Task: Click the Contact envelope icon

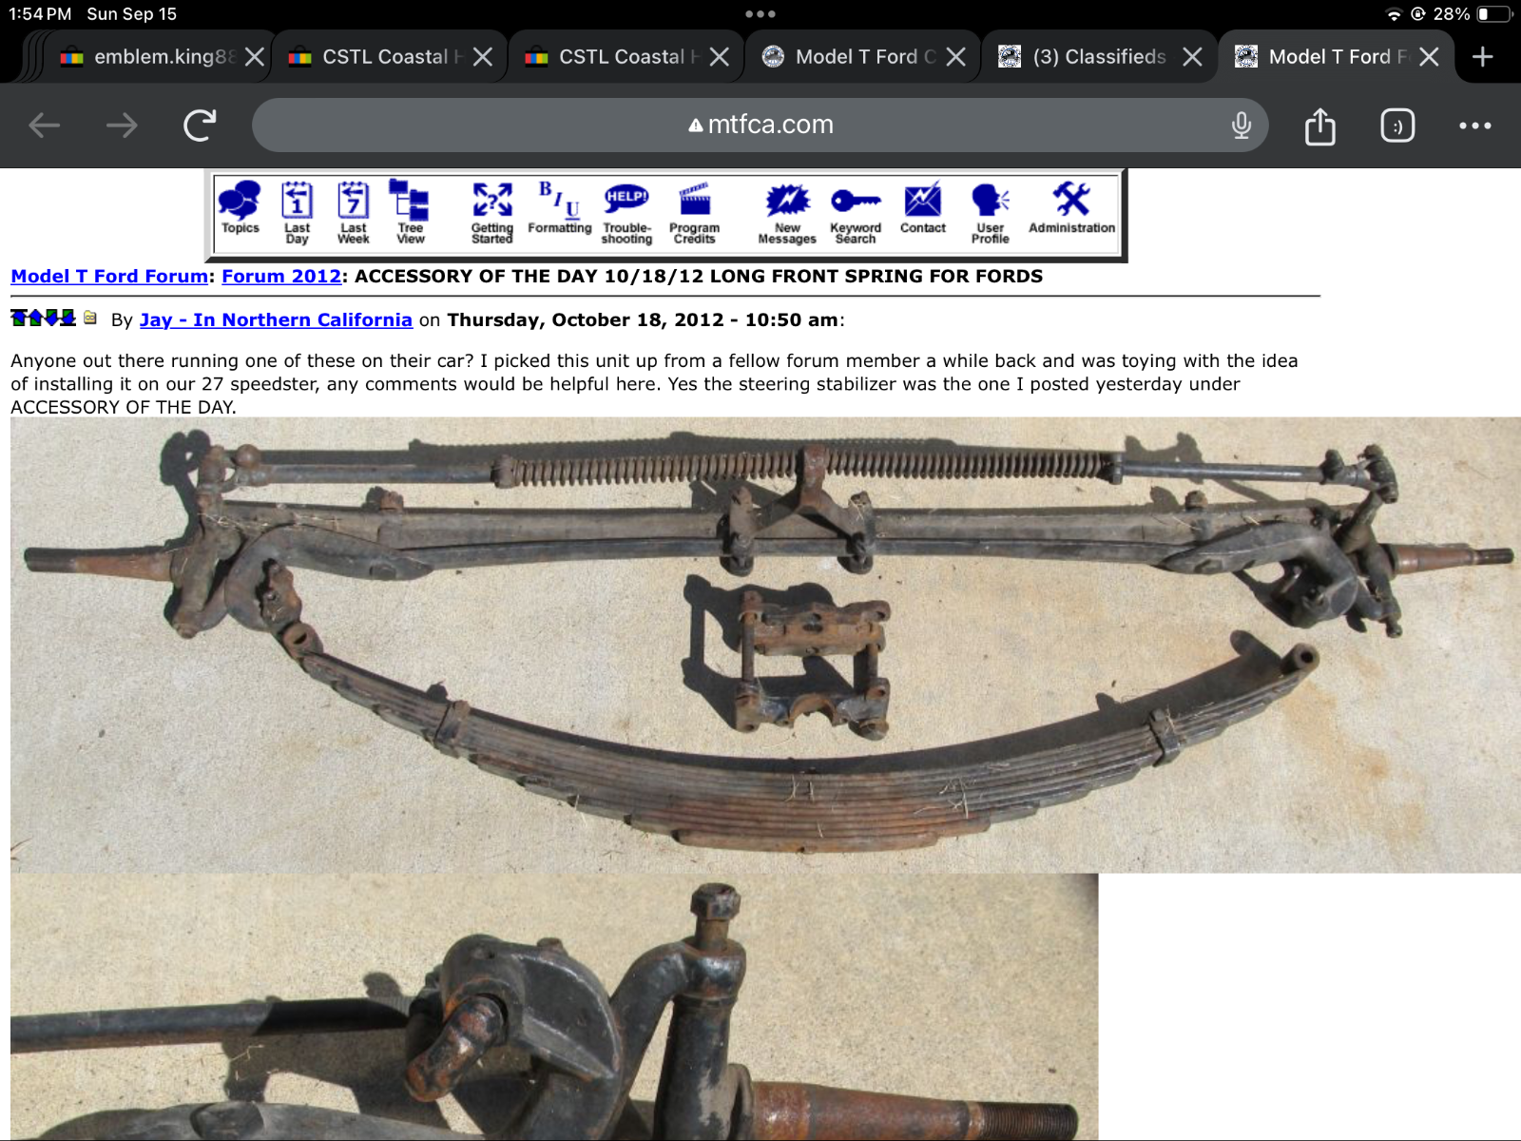Action: (922, 203)
